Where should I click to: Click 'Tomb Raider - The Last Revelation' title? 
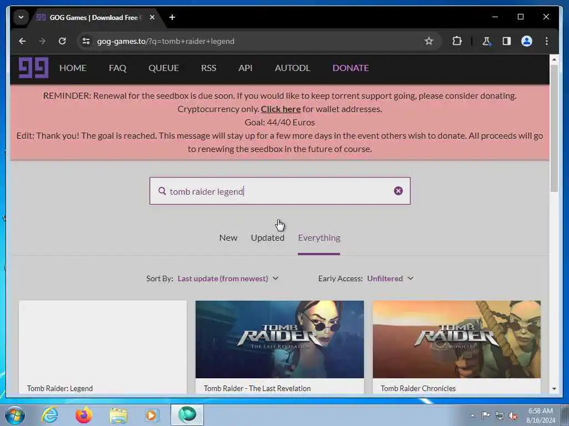coord(257,388)
